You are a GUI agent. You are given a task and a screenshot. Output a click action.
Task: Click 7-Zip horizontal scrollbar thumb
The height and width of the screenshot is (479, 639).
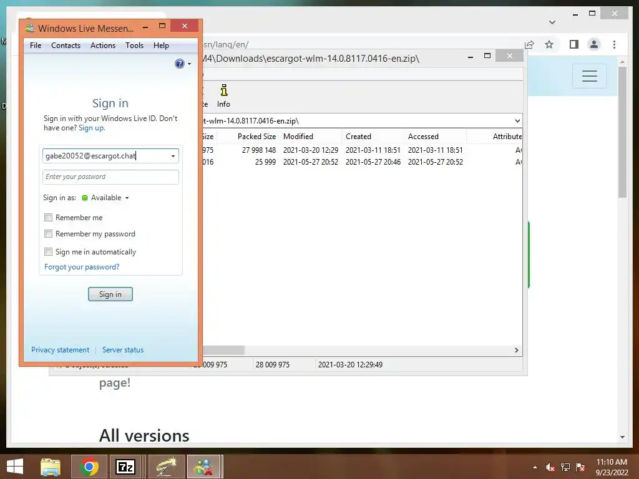(x=223, y=351)
